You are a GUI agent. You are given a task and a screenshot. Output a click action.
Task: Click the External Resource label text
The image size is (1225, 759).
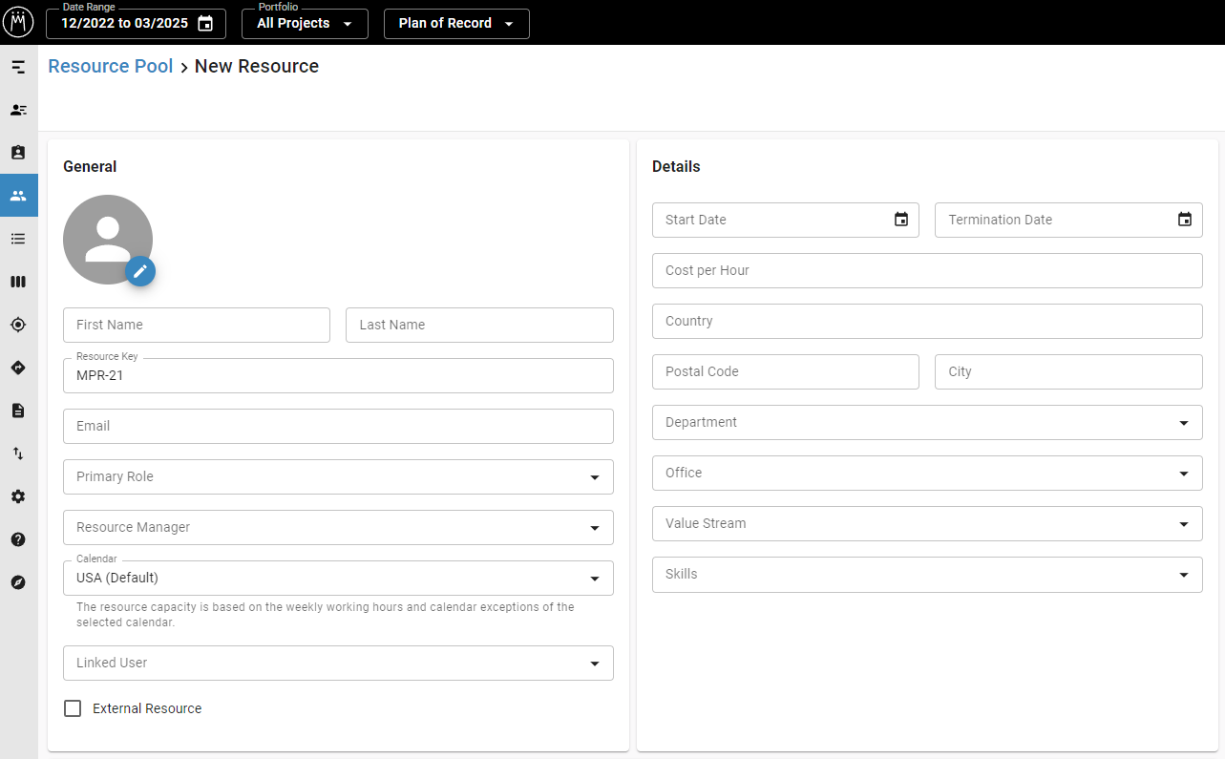tap(147, 708)
